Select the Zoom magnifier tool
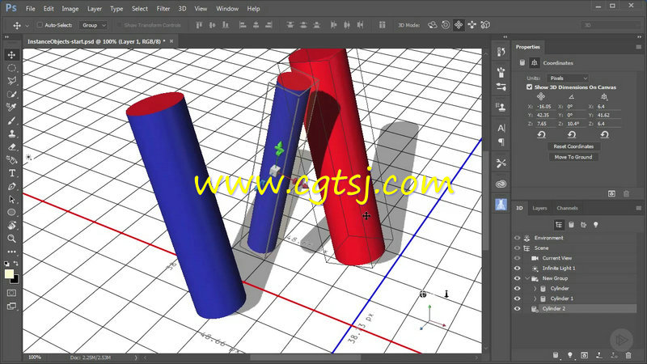647x364 pixels. [x=11, y=239]
